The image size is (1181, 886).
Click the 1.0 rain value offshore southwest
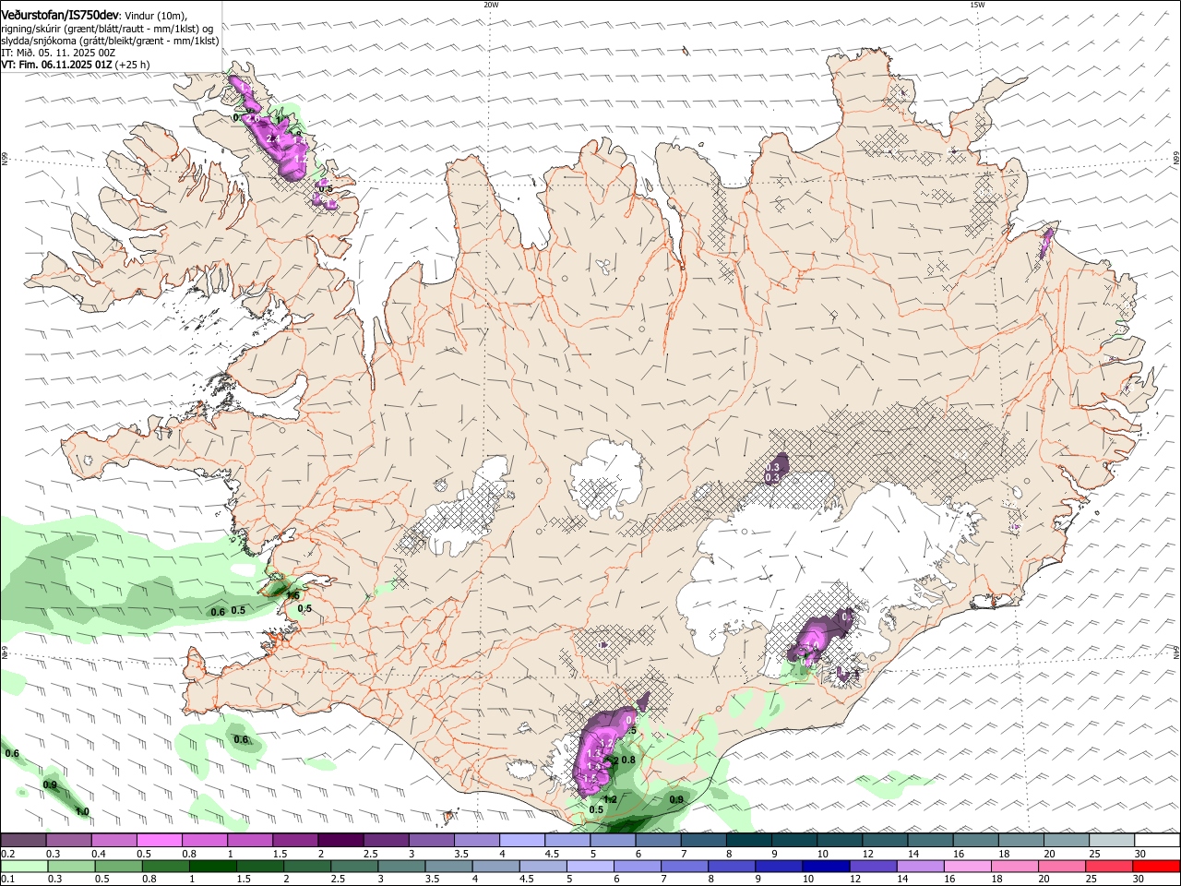(82, 812)
